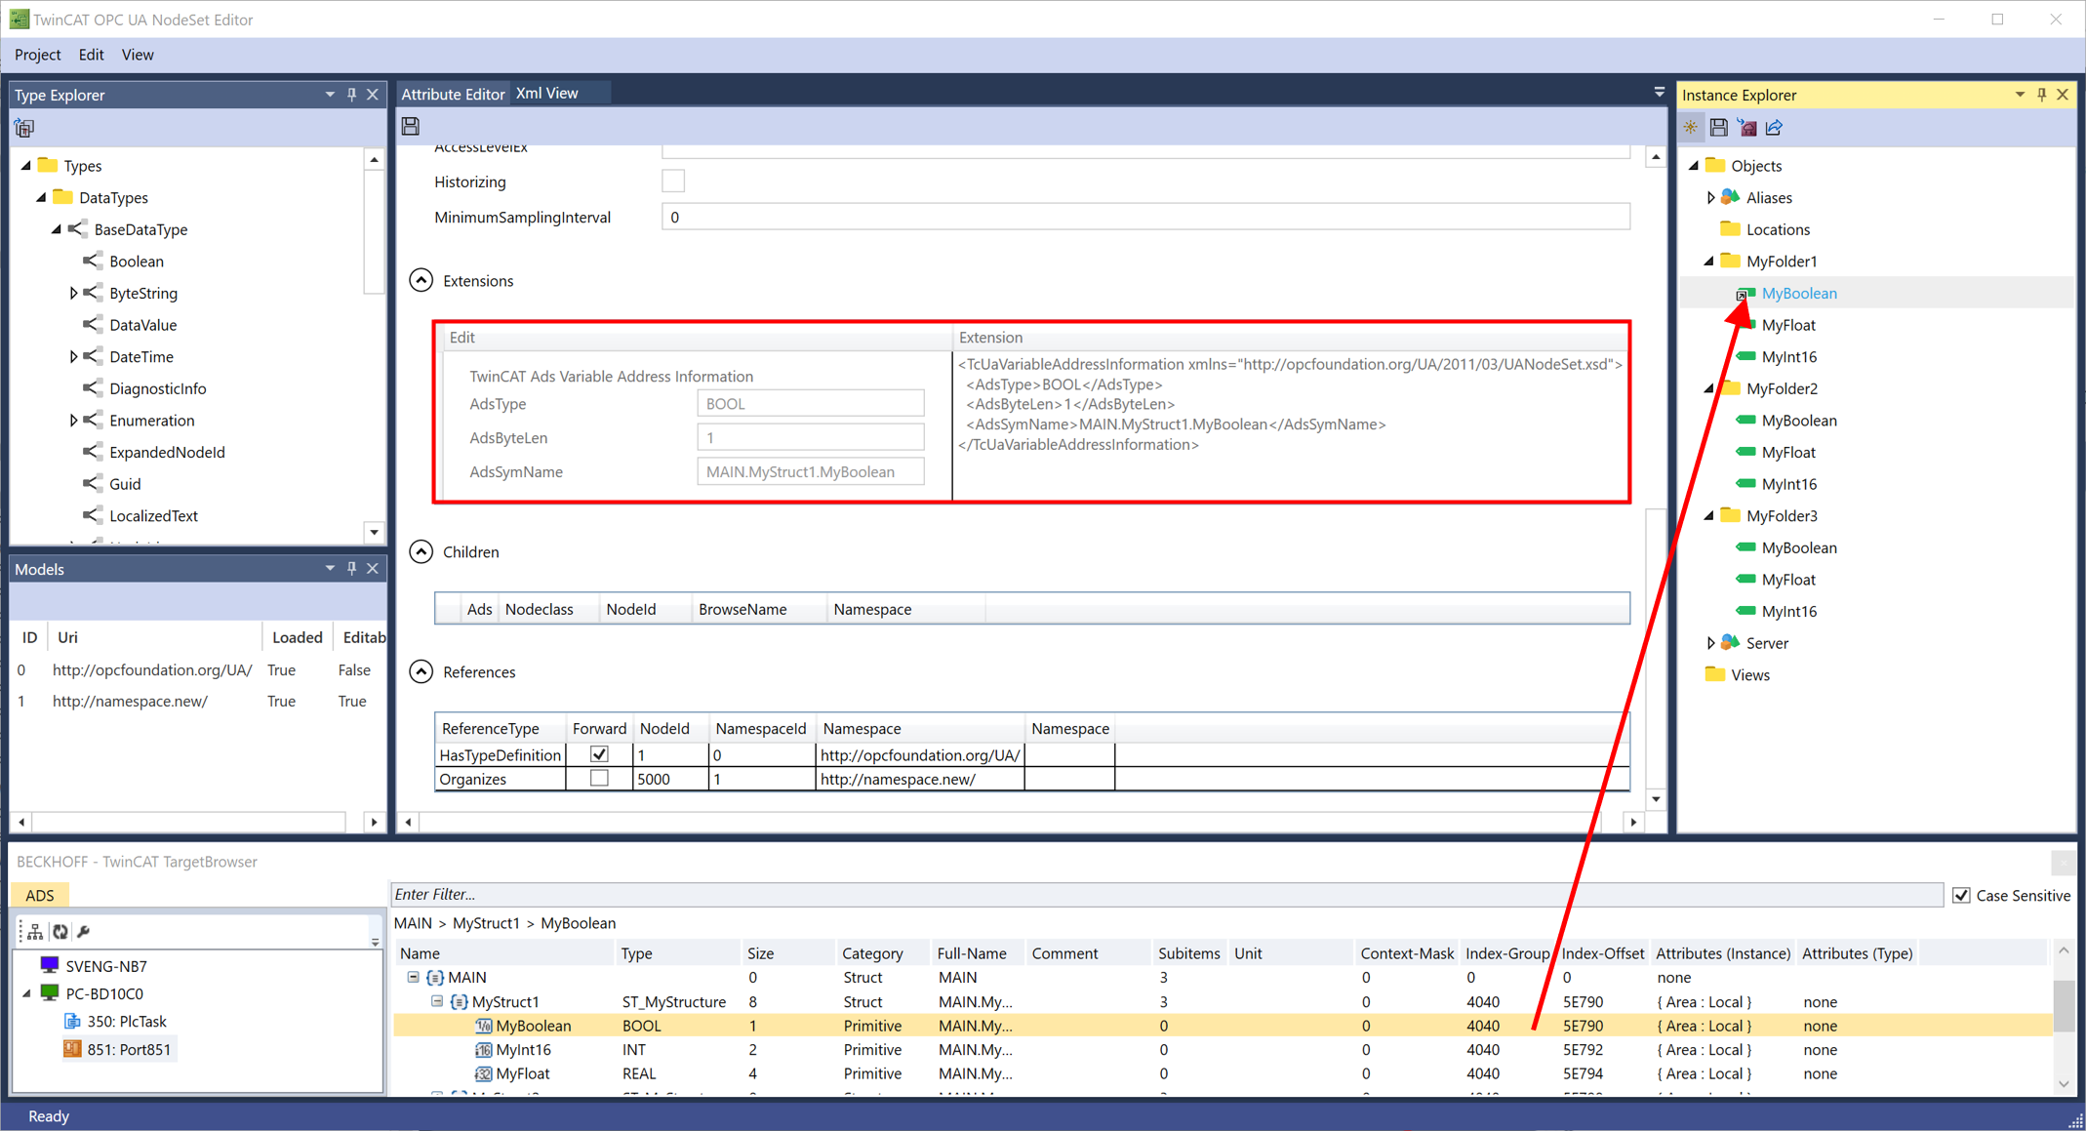Click the Guid data type icon
The width and height of the screenshot is (2086, 1131).
coord(93,484)
